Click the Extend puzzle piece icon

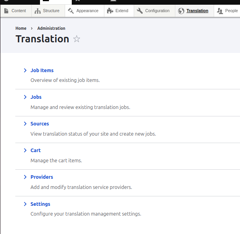point(110,11)
